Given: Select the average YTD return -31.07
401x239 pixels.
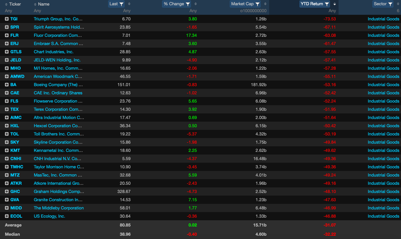Looking at the screenshot, I should 329,225.
